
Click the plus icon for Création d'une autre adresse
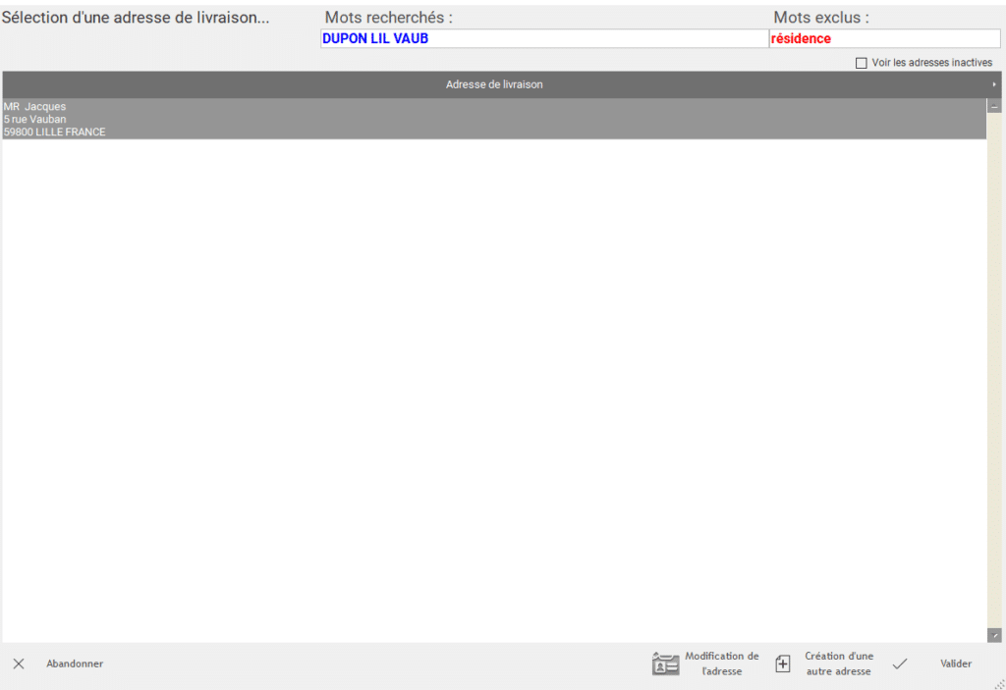[783, 663]
